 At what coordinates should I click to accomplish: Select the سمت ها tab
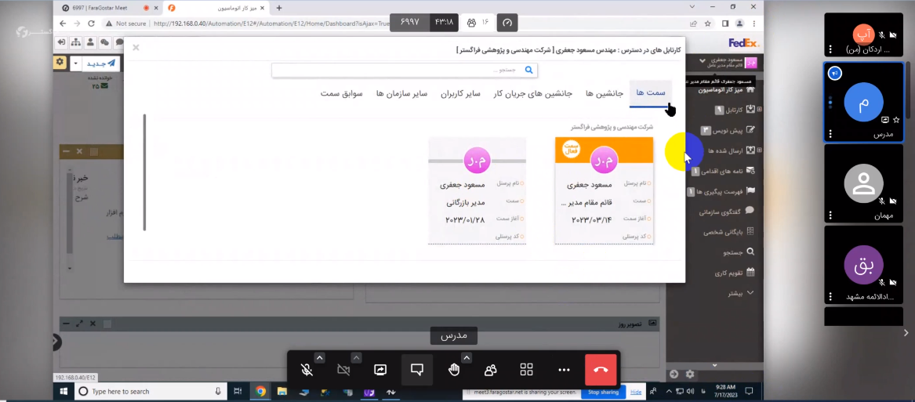coord(651,93)
